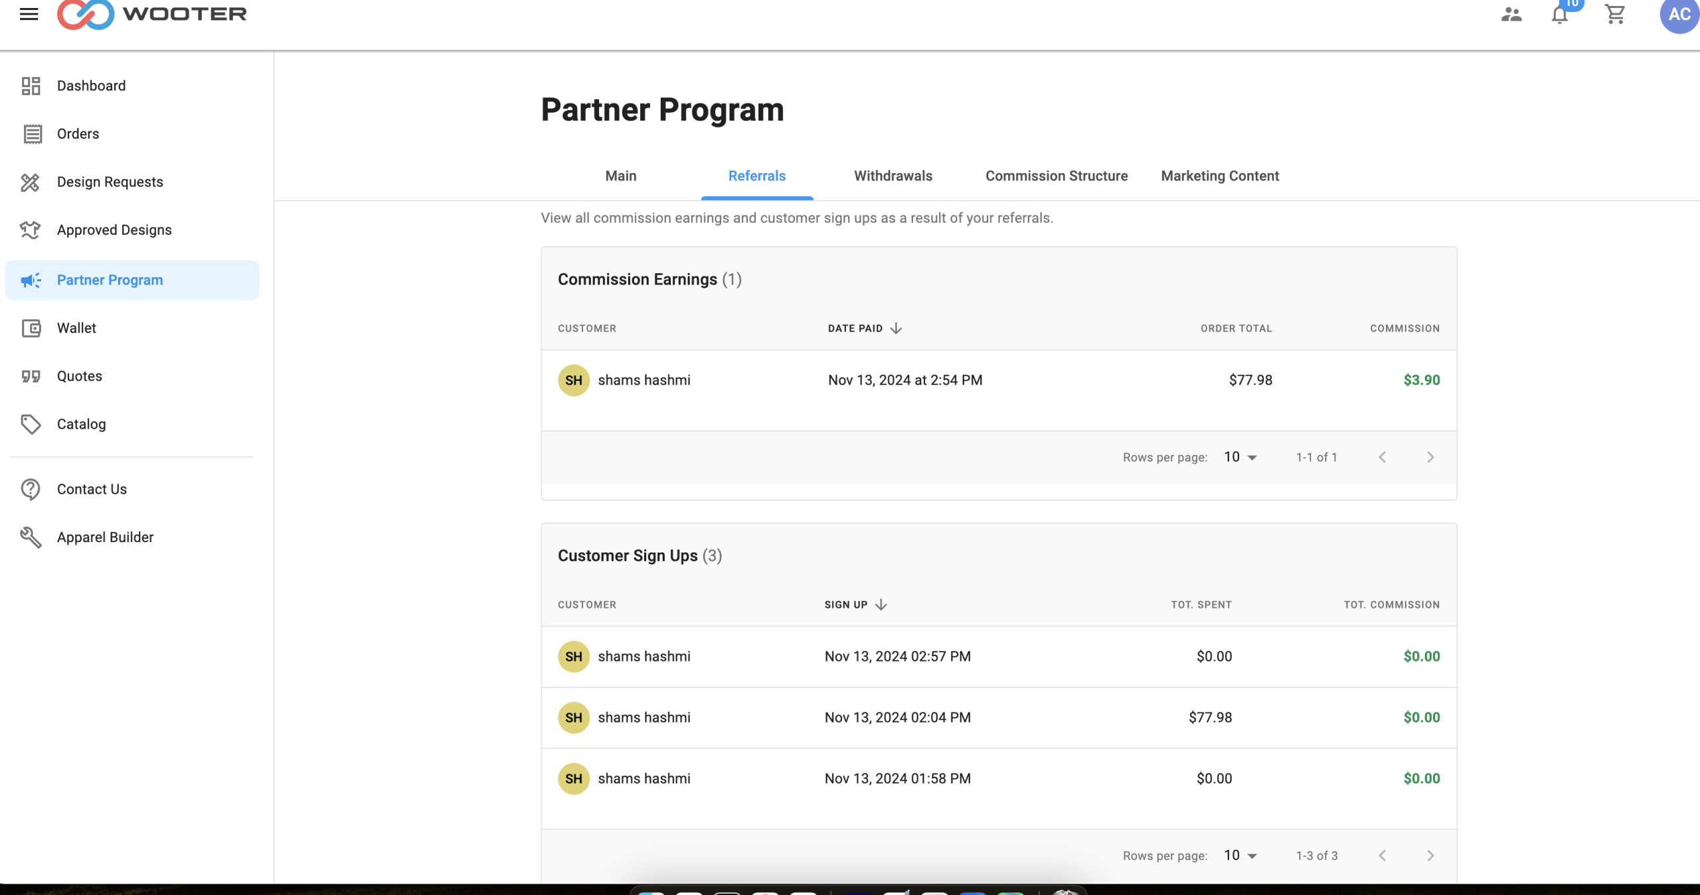This screenshot has height=895, width=1700.
Task: Open Design Requests in sidebar
Action: pyautogui.click(x=110, y=182)
